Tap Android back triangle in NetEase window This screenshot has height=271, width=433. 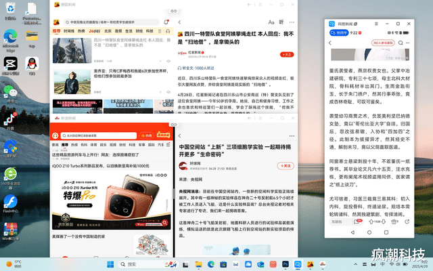point(352,232)
